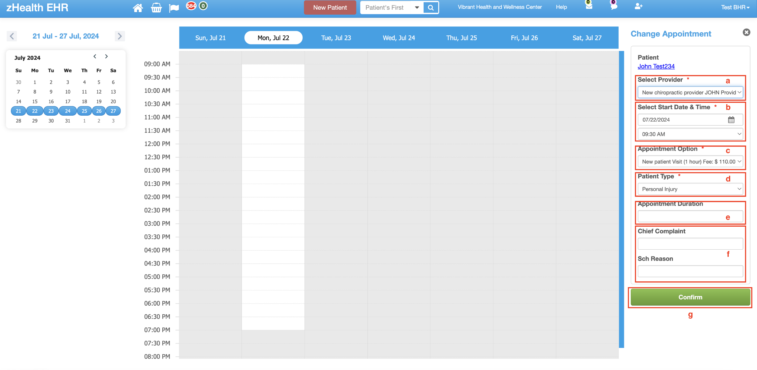
Task: Click Monday 02:00 PM schedule slot
Action: pyautogui.click(x=273, y=204)
